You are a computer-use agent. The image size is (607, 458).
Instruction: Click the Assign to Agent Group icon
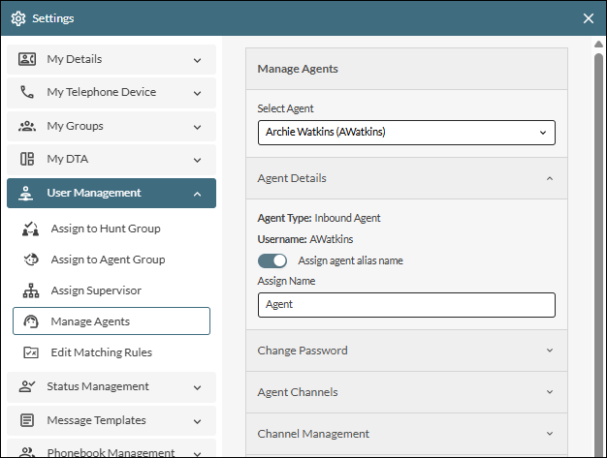coord(31,260)
